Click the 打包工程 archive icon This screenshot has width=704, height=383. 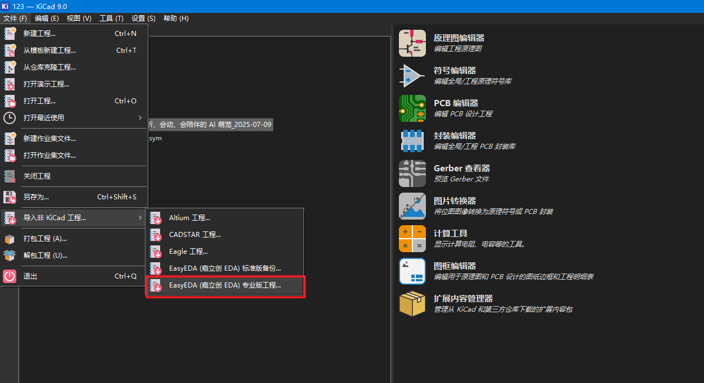click(x=10, y=239)
